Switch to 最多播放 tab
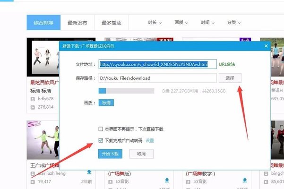 coord(112,23)
